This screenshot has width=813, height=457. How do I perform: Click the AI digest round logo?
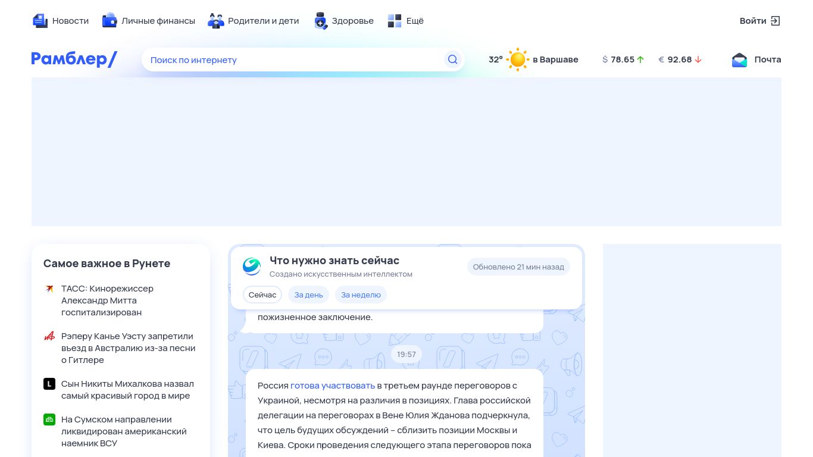[x=252, y=267]
